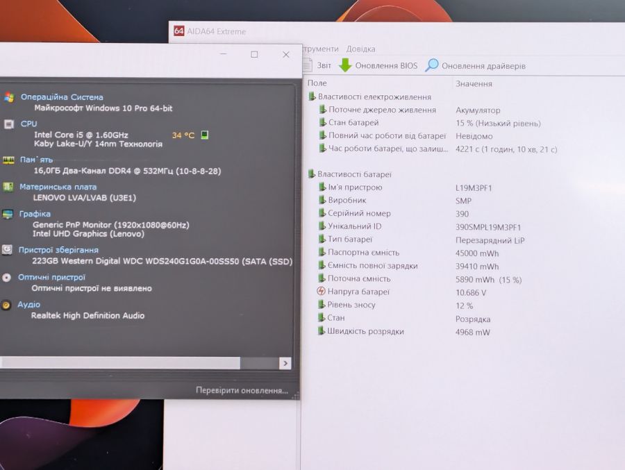Screen dimensions: 625x470
Task: Open the partially hidden Інструменти menu in AIDA64
Action: click(x=321, y=49)
